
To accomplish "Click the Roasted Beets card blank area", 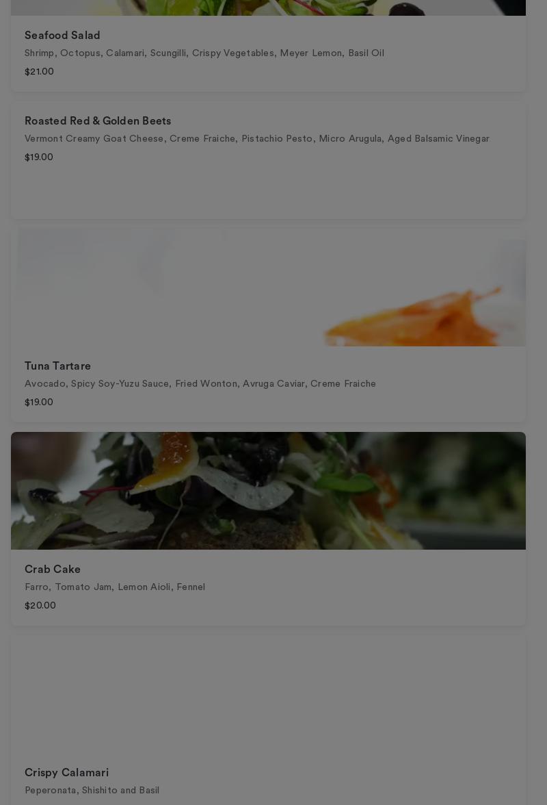I will (x=268, y=191).
